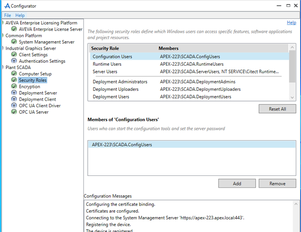Click roles list scroll up arrow
This screenshot has height=232, width=301.
tap(292, 47)
